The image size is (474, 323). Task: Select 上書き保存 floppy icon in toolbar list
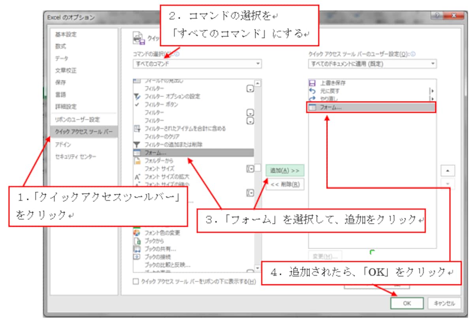click(x=312, y=83)
